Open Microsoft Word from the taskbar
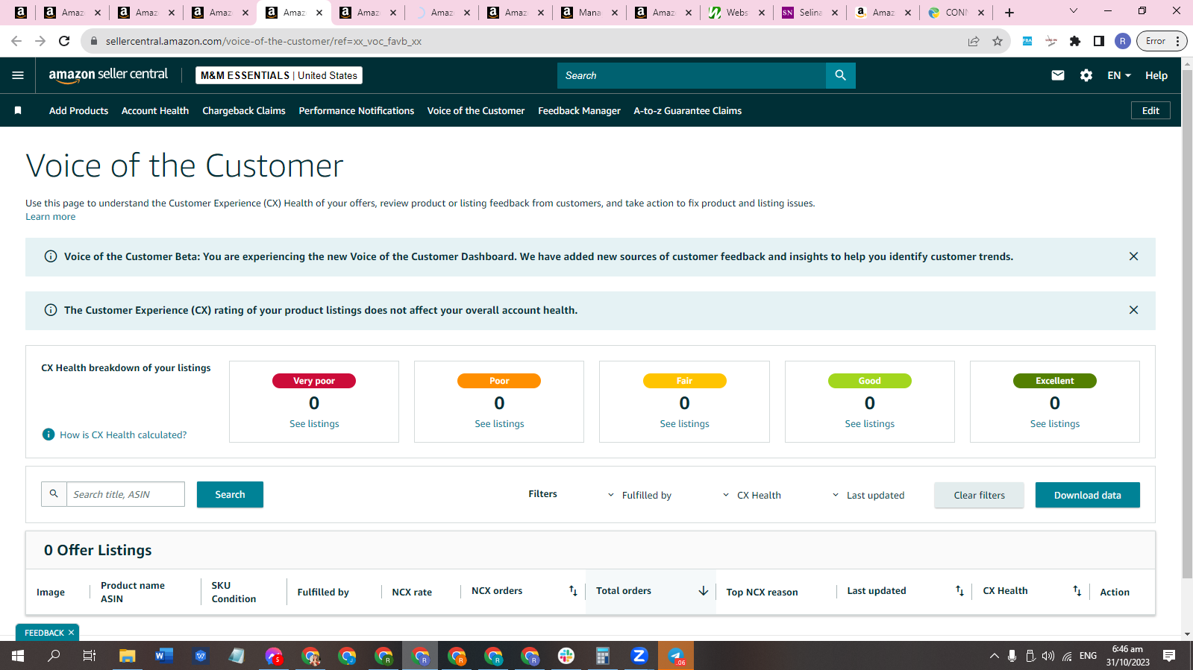This screenshot has width=1193, height=670. pyautogui.click(x=164, y=656)
